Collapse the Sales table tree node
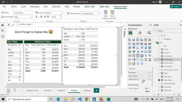This screenshot has height=102, width=182. click(155, 42)
